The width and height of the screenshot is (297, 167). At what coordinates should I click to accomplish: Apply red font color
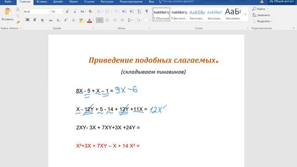point(90,20)
